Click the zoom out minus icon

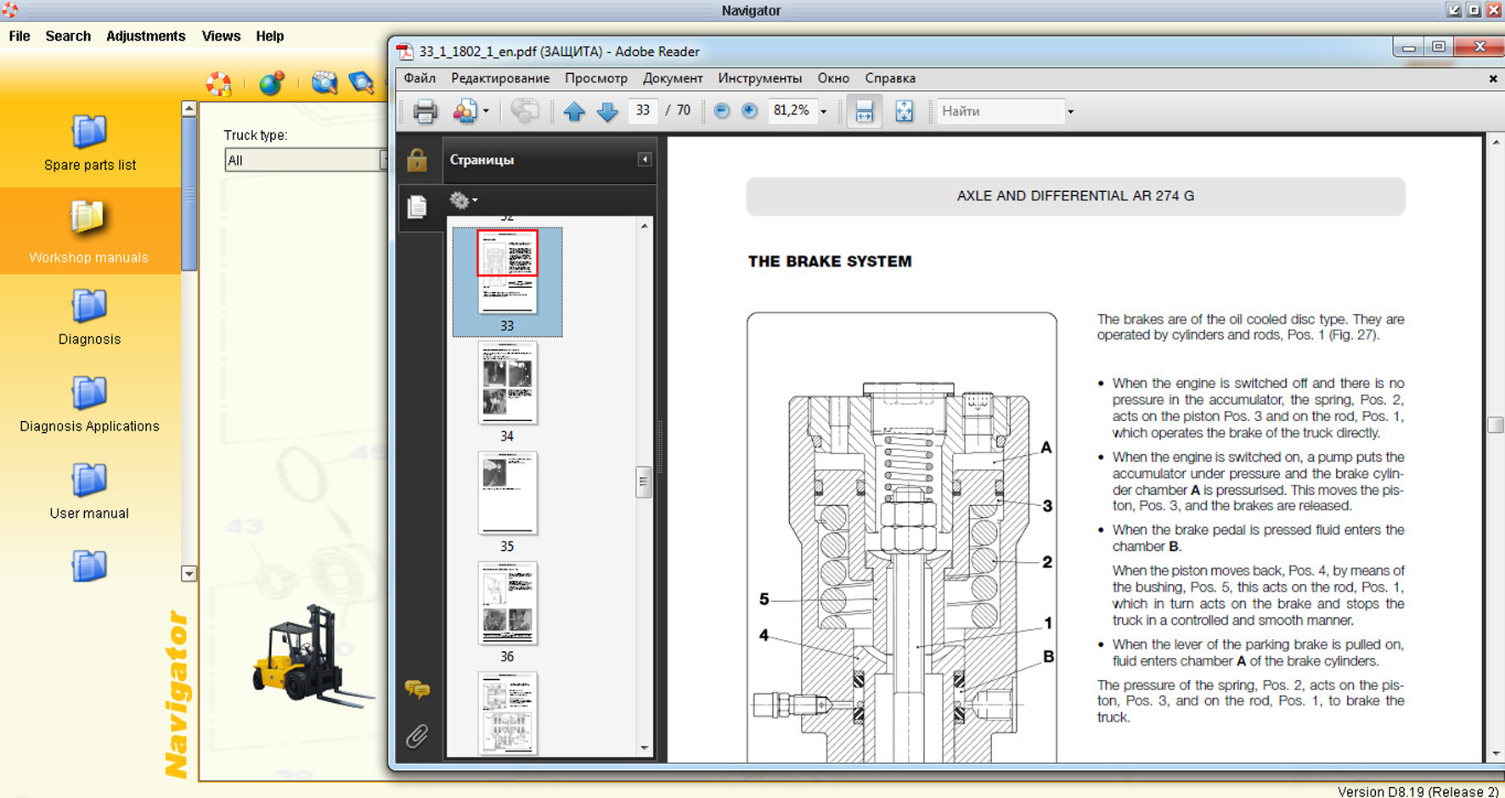(722, 110)
